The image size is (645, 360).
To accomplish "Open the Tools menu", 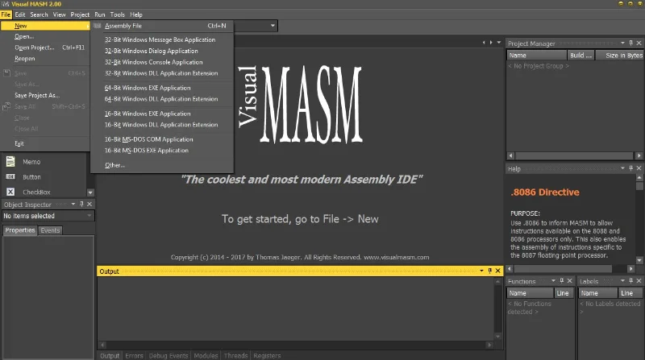I will click(117, 14).
